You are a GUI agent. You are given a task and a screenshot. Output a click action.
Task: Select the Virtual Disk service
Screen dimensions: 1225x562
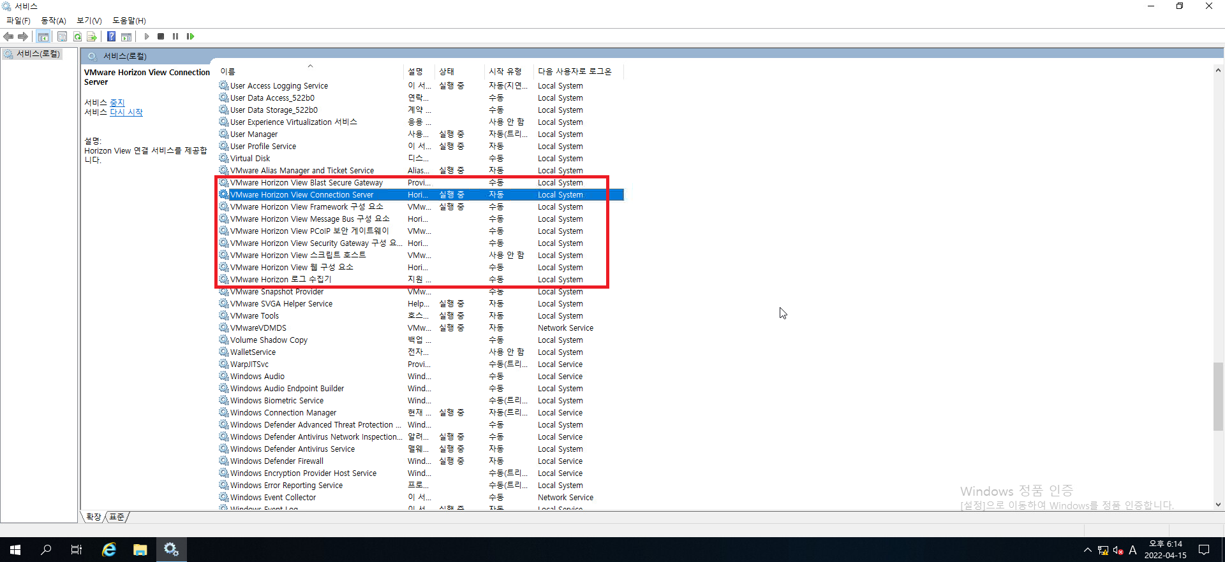[x=420, y=159]
